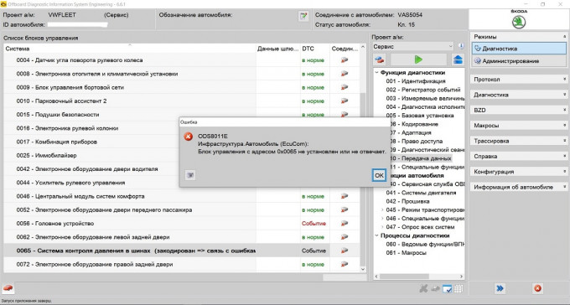Expand Информация об автомобиле panel
The image size is (570, 305).
518,187
